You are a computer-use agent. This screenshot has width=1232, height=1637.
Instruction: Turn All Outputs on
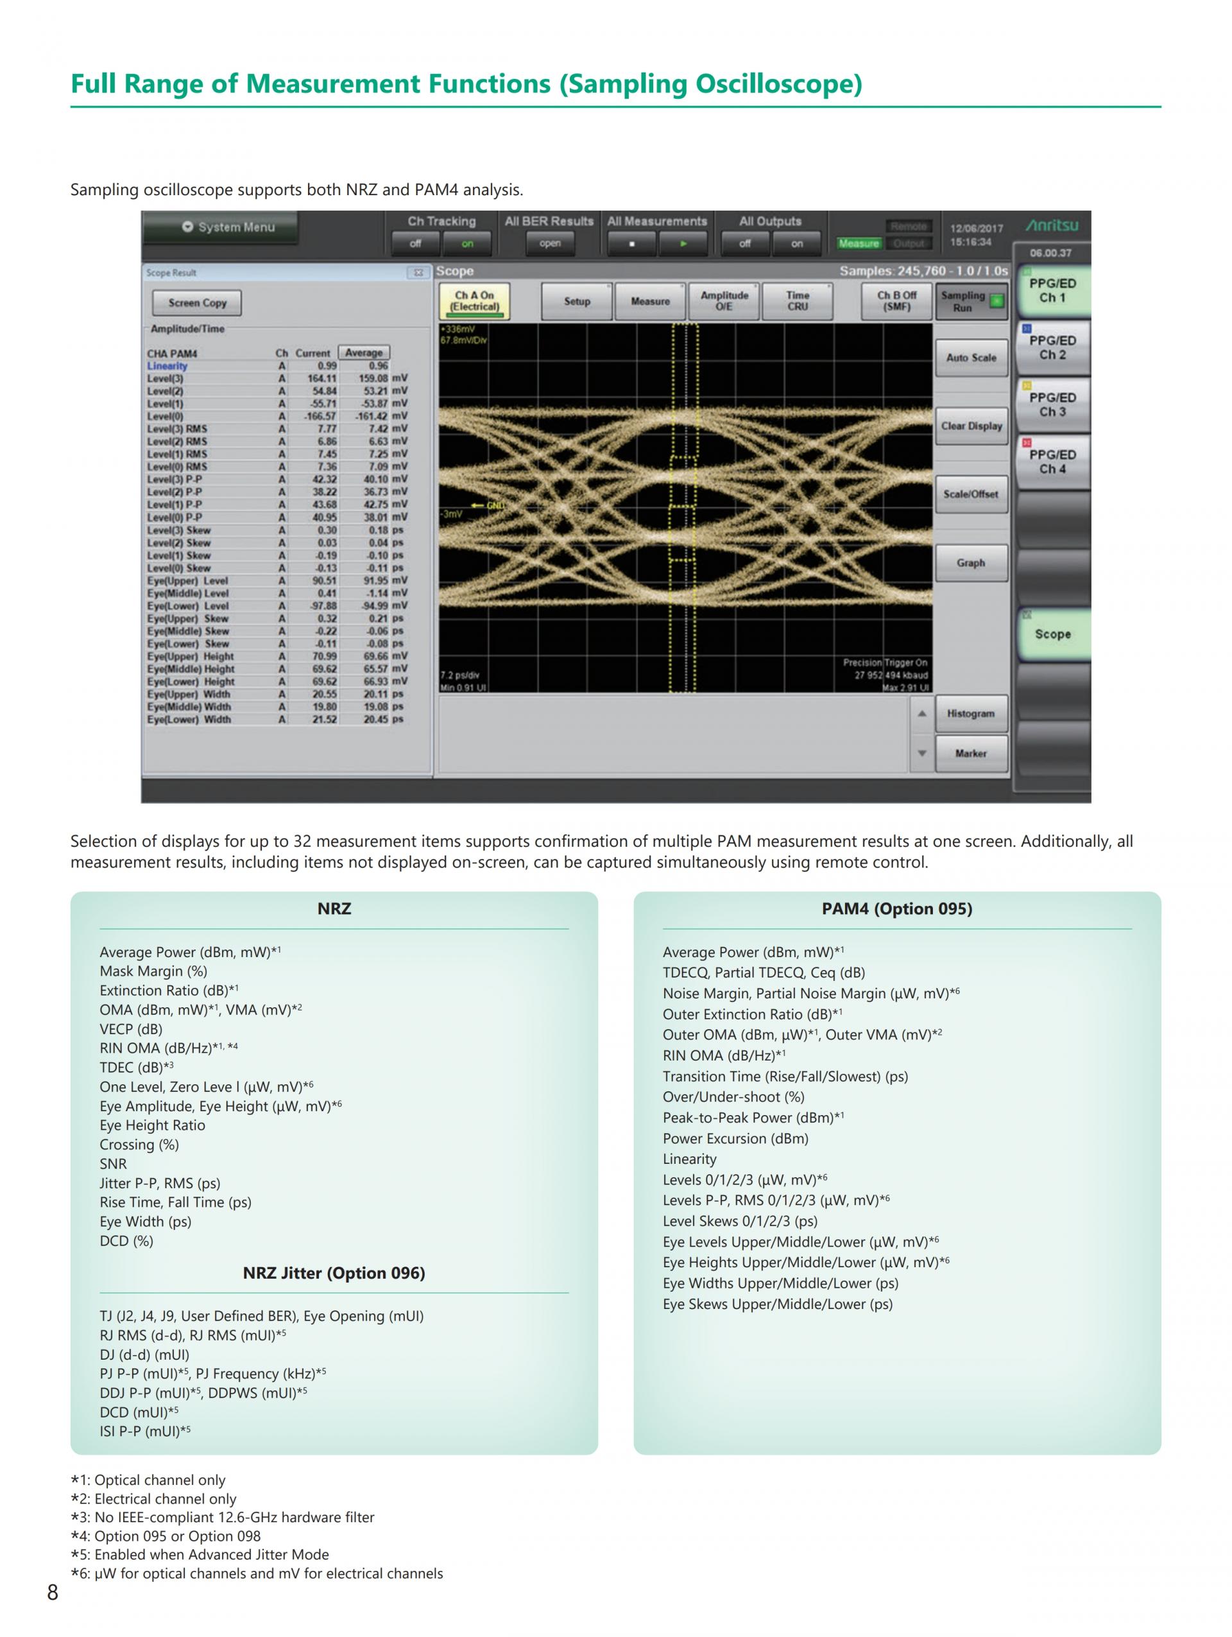point(796,243)
